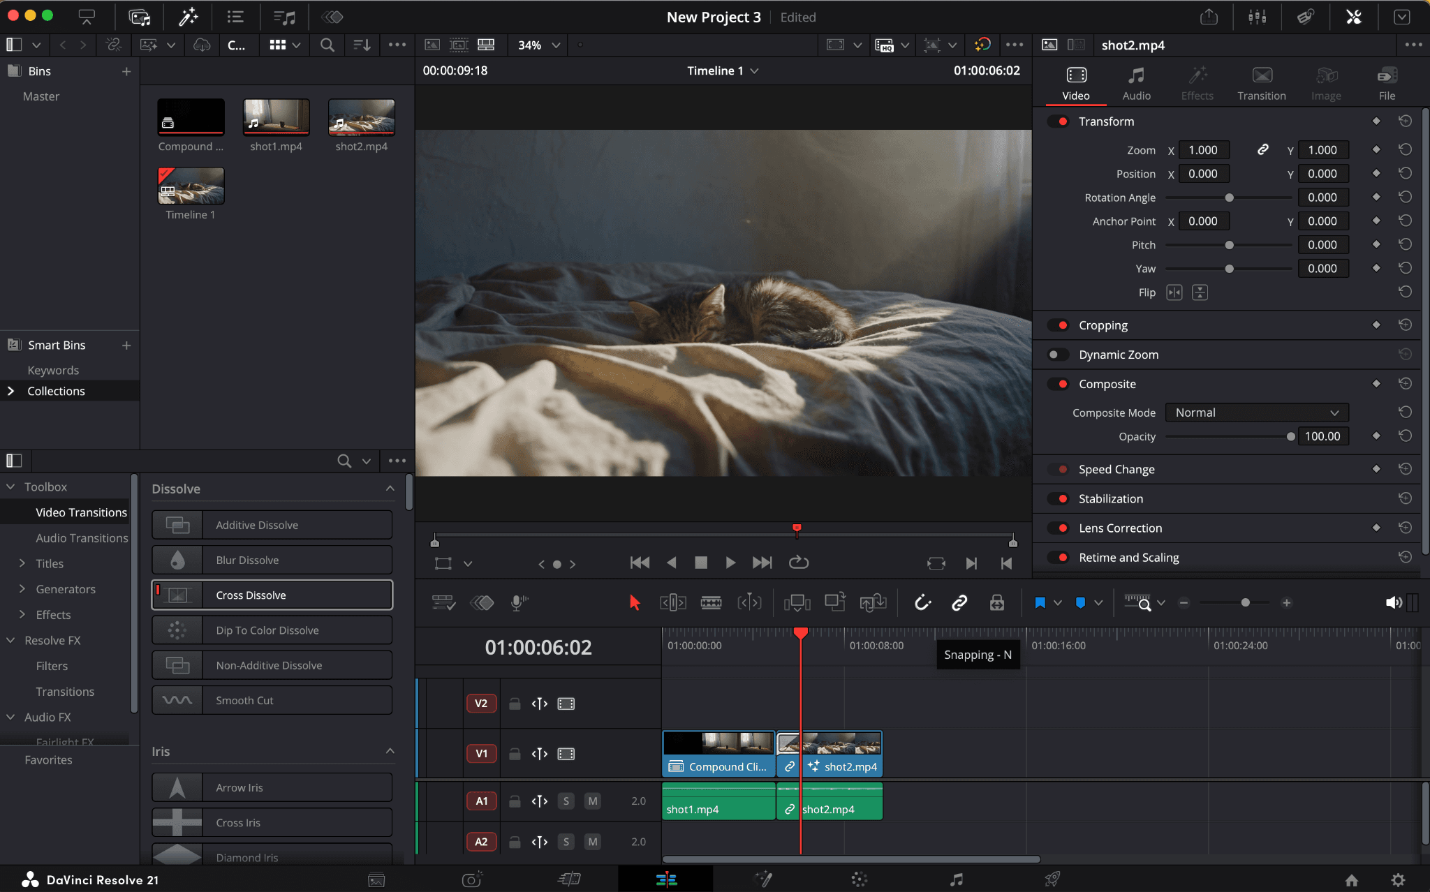Adjust the Opacity slider handle

1290,436
